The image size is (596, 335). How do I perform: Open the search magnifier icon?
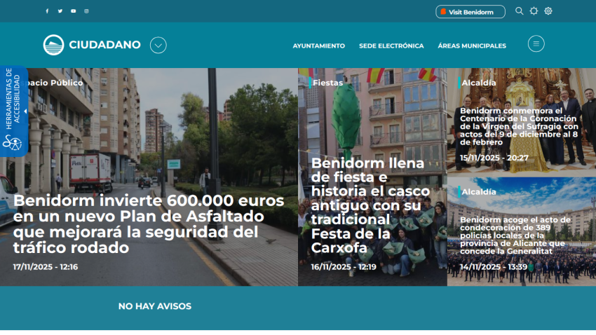point(519,11)
